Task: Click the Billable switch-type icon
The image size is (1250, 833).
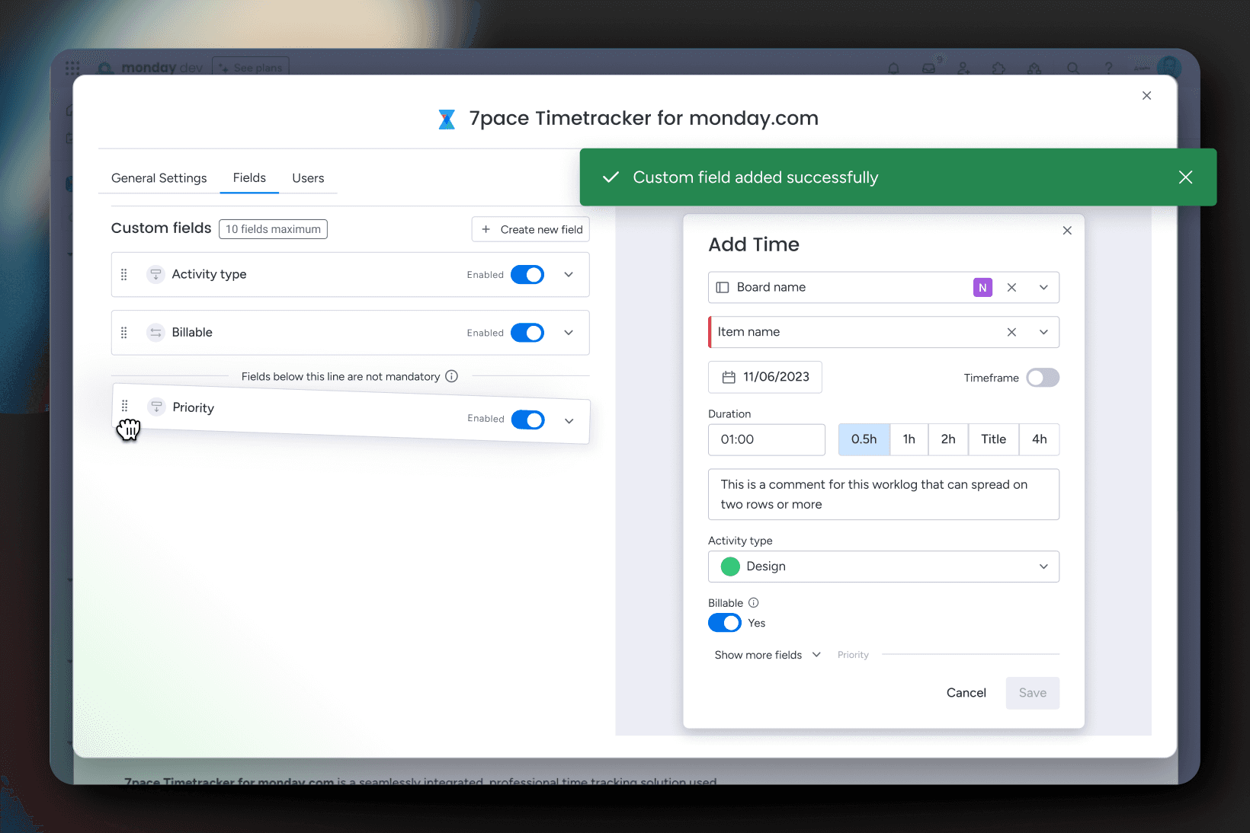Action: tap(155, 332)
